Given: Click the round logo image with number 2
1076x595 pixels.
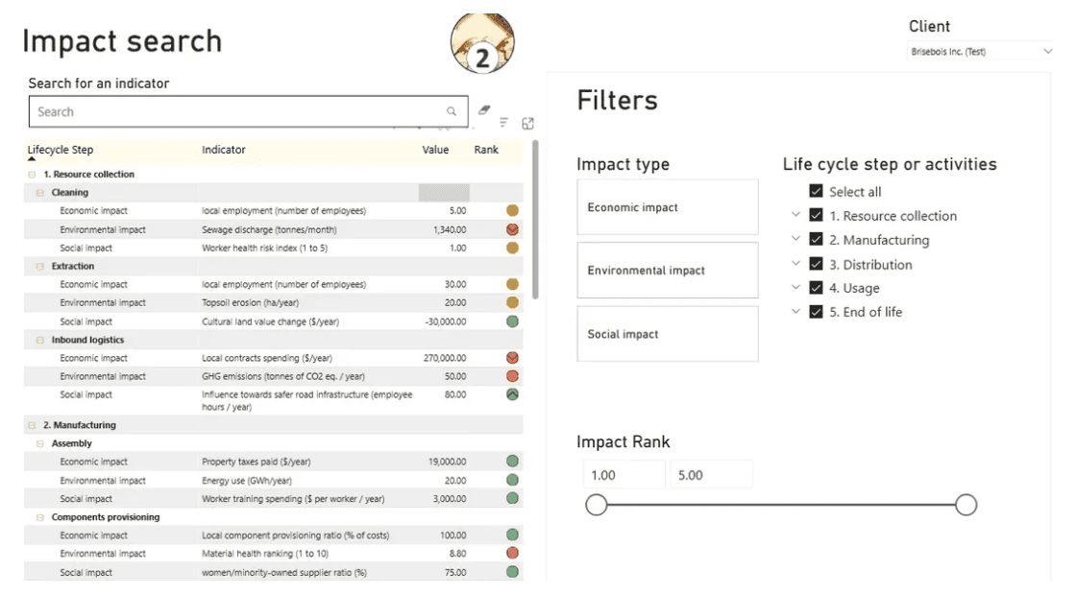Looking at the screenshot, I should pyautogui.click(x=482, y=42).
